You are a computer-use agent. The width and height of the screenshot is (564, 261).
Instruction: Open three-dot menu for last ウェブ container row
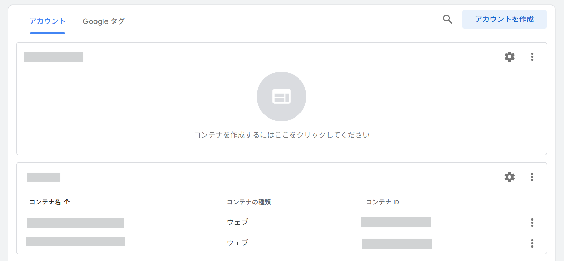click(532, 243)
